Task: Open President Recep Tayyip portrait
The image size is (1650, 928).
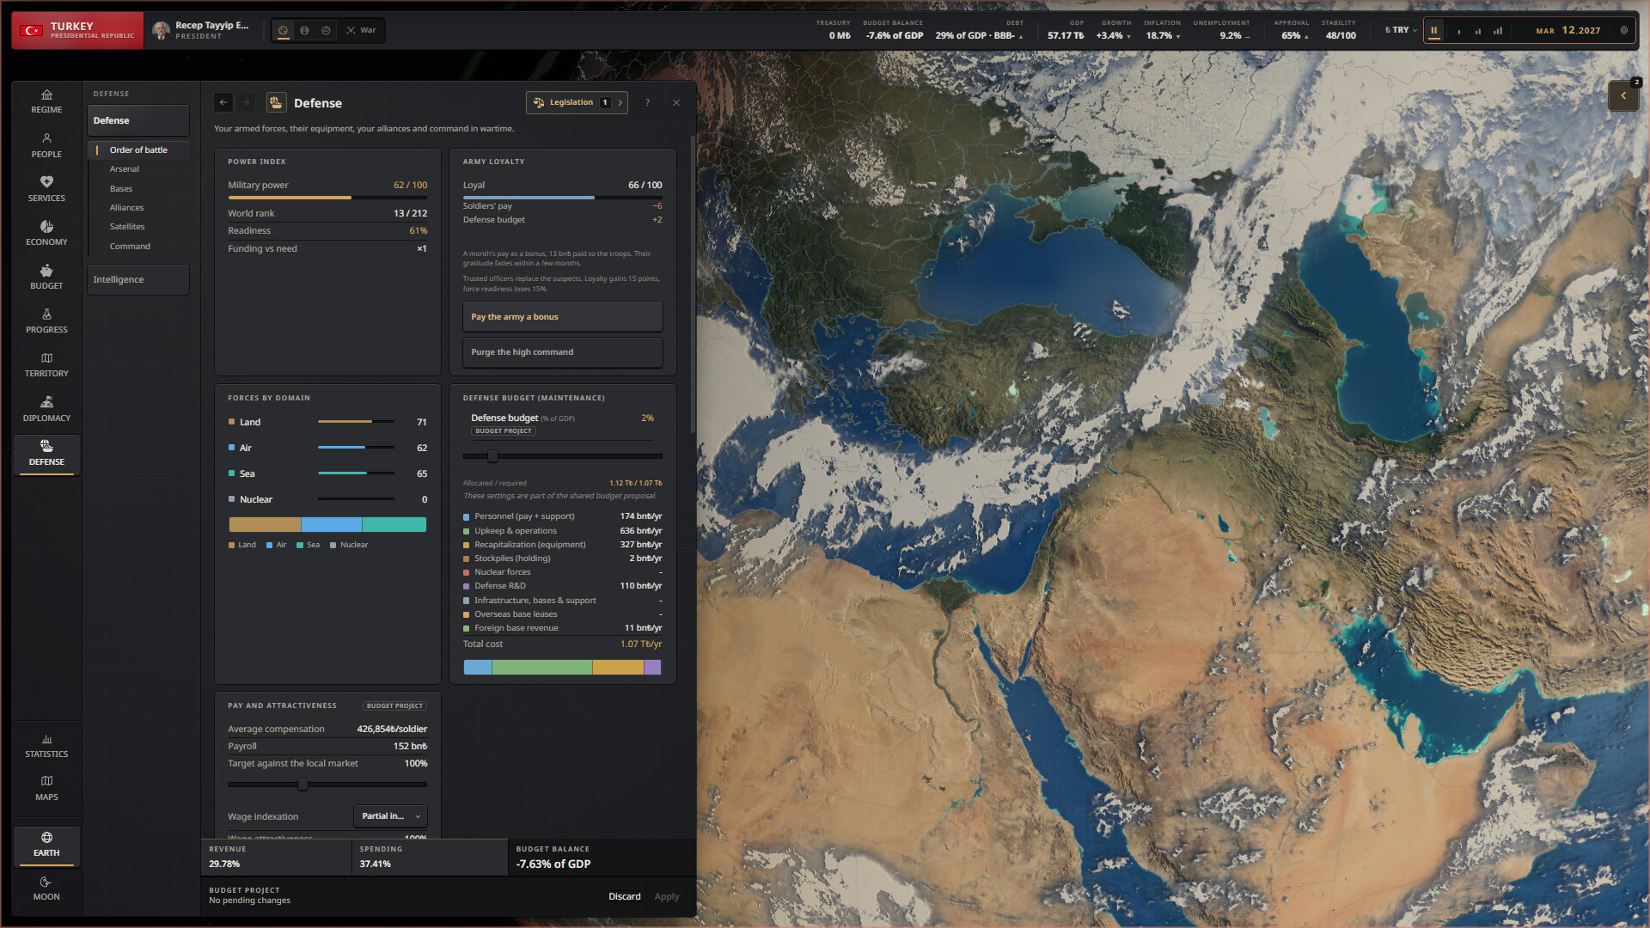Action: coord(161,30)
